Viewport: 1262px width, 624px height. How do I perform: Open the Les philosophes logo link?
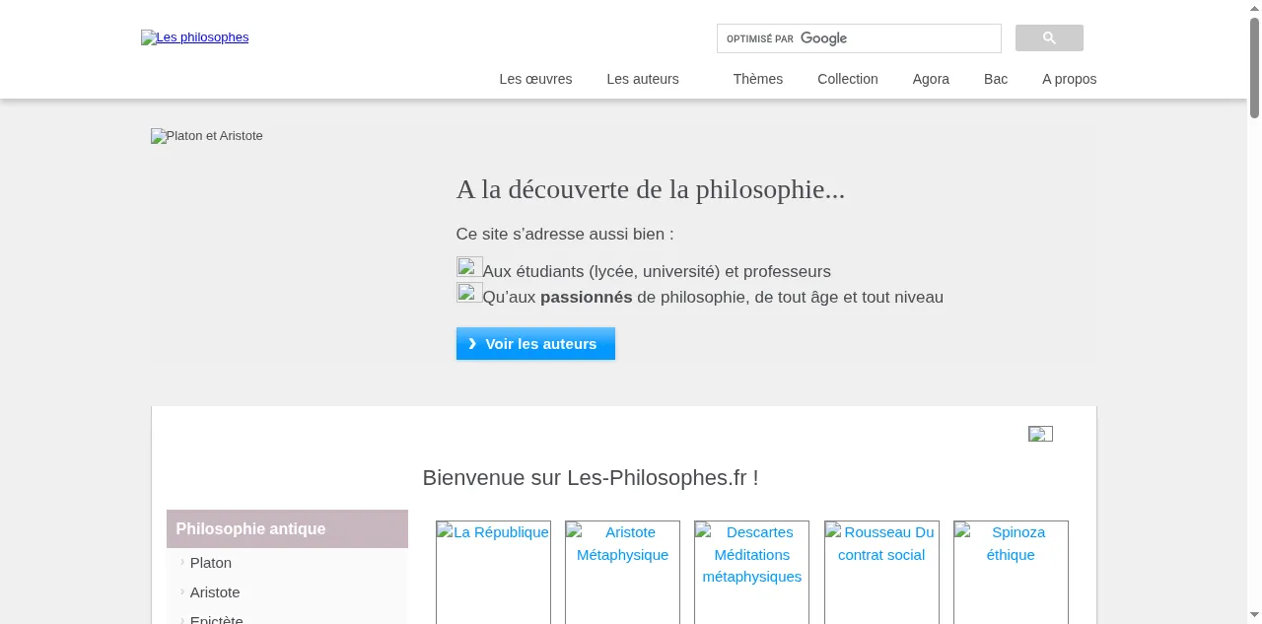coord(195,37)
